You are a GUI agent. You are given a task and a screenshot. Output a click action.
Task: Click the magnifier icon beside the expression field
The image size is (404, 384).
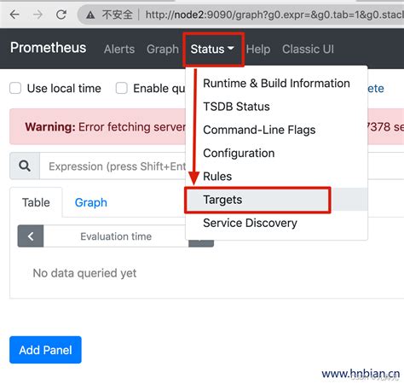[x=25, y=166]
